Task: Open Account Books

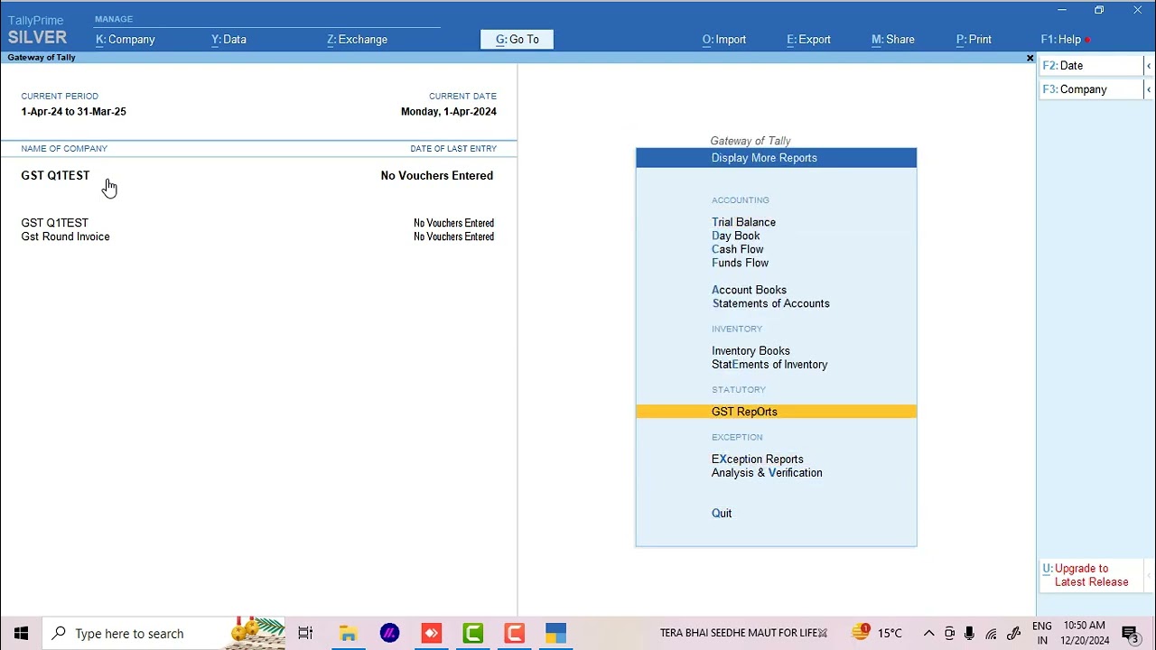Action: click(749, 290)
